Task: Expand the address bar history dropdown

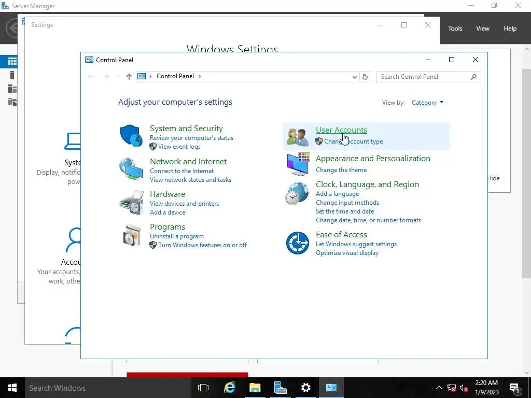Action: (354, 77)
